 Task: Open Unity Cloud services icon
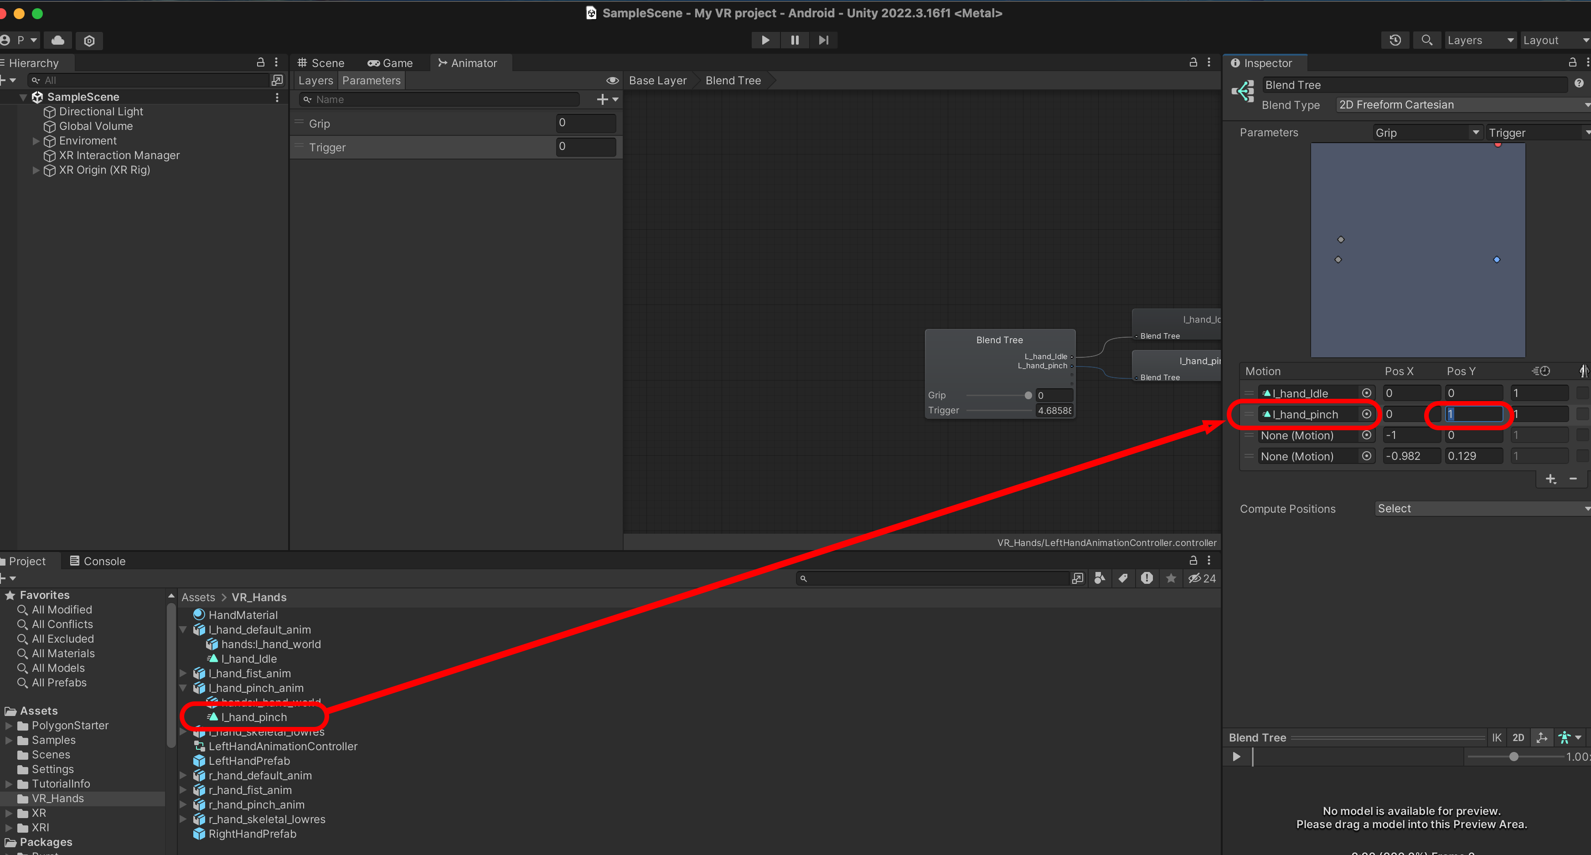tap(58, 40)
